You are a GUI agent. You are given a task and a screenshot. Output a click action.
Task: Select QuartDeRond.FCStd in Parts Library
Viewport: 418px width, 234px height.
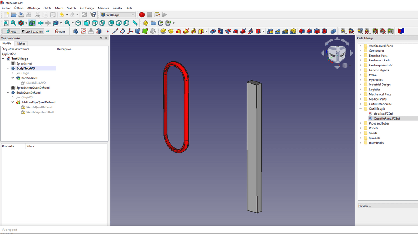[x=387, y=118]
